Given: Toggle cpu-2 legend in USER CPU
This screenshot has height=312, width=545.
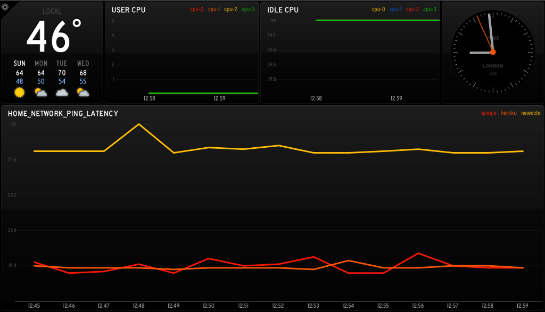Looking at the screenshot, I should pos(231,10).
